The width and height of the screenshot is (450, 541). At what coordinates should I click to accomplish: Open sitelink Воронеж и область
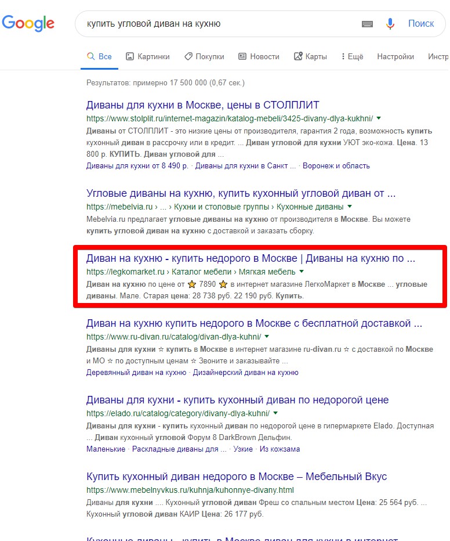tap(336, 165)
